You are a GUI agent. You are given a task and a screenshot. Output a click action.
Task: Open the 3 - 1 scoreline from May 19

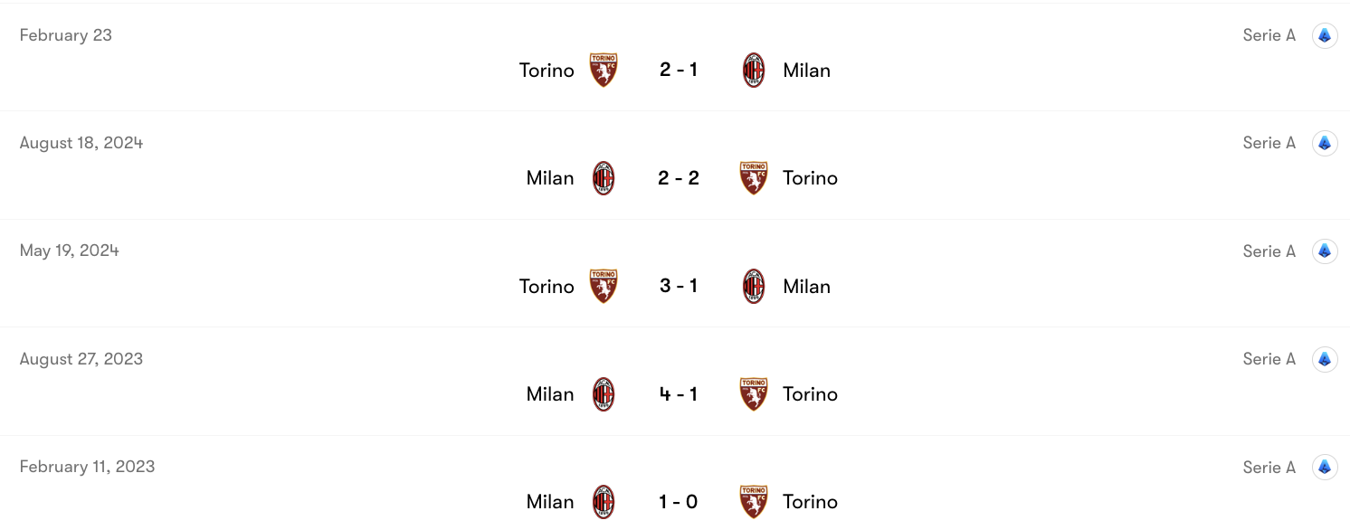[x=678, y=286]
